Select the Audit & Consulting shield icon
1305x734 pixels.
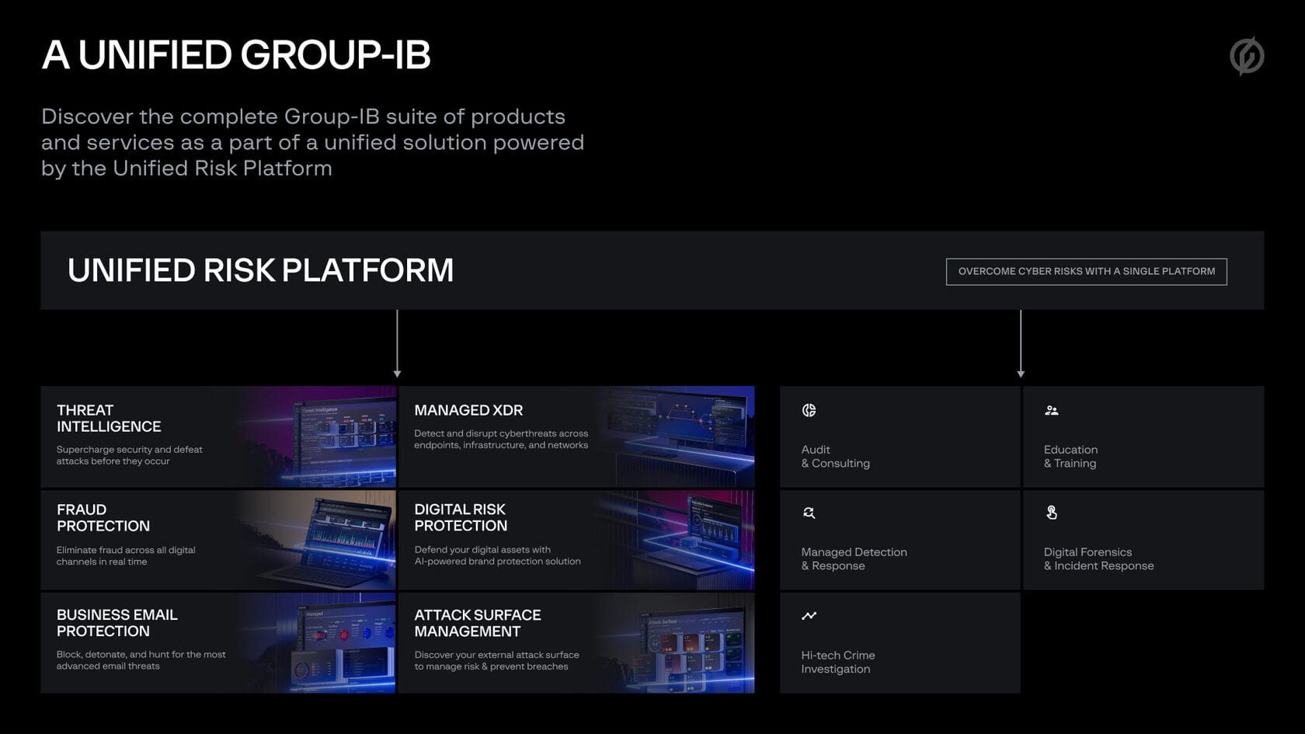[x=809, y=410]
